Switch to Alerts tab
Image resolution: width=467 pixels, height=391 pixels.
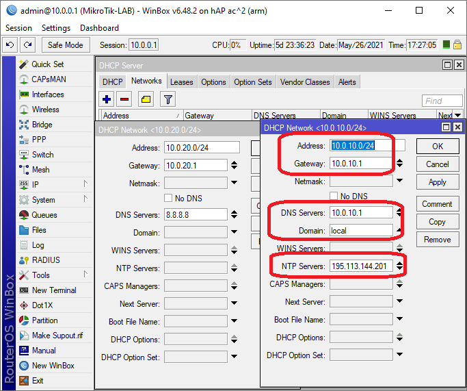[347, 82]
